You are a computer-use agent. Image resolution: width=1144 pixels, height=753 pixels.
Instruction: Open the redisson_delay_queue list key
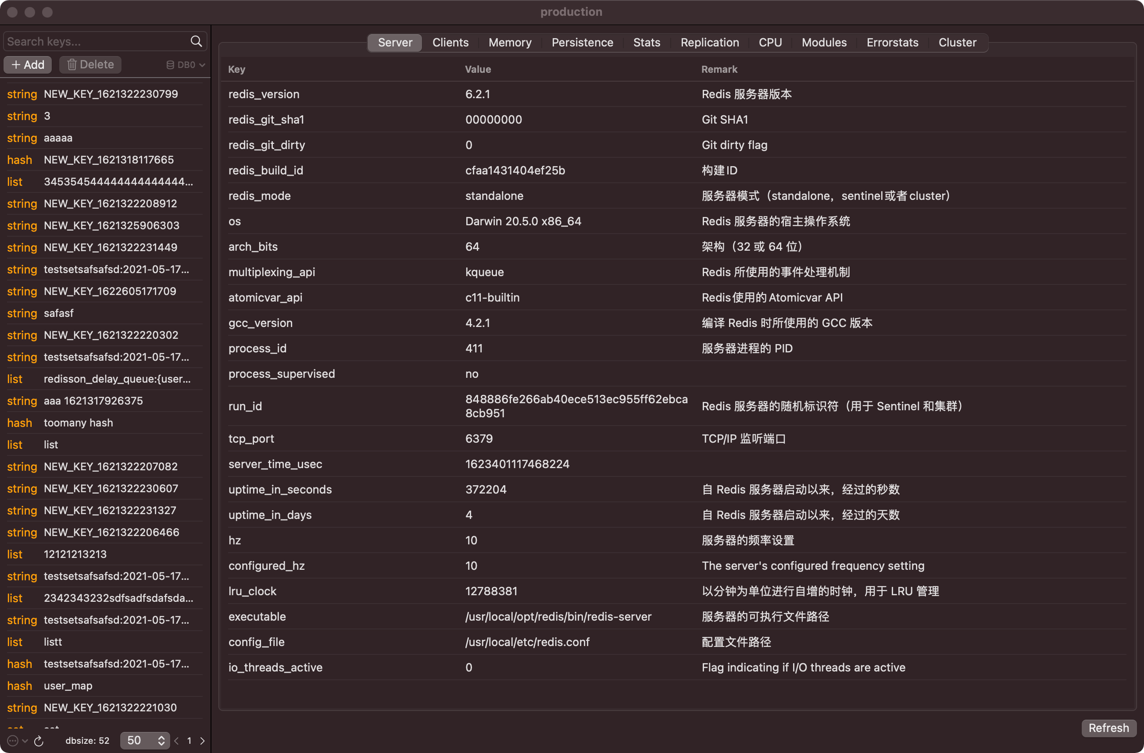point(117,379)
